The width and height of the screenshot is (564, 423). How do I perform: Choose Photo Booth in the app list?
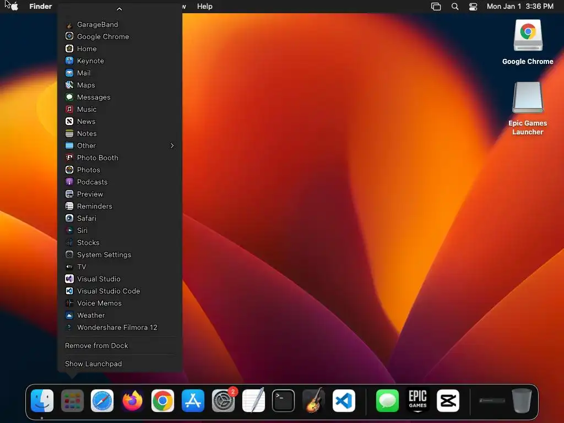click(x=120, y=158)
